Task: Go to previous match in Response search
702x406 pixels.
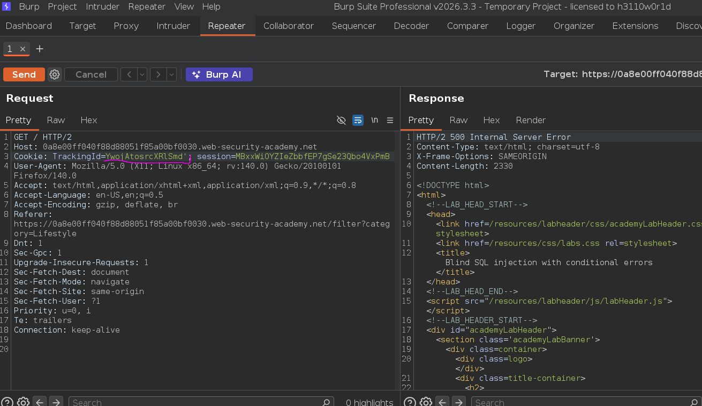Action: coord(442,402)
